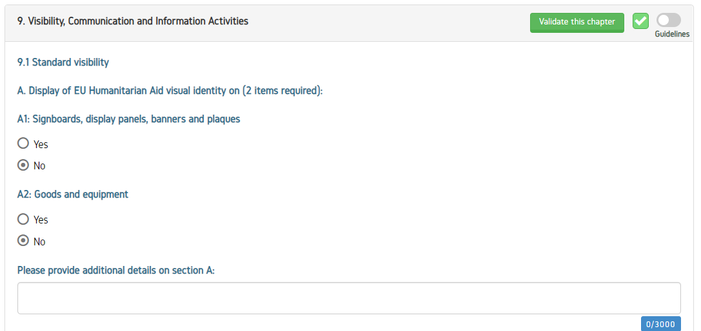This screenshot has height=331, width=701.
Task: Click the No text label under A1
Action: (x=39, y=166)
